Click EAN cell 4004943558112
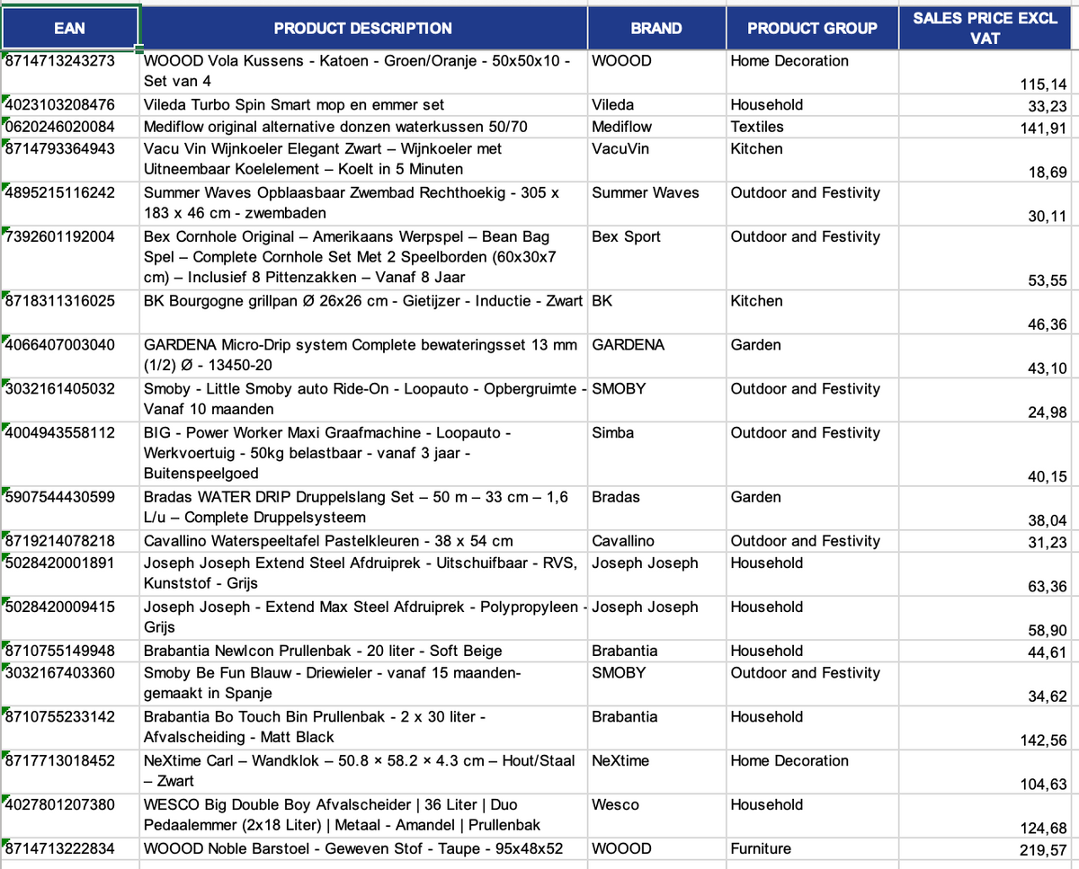1079x869 pixels. click(70, 454)
